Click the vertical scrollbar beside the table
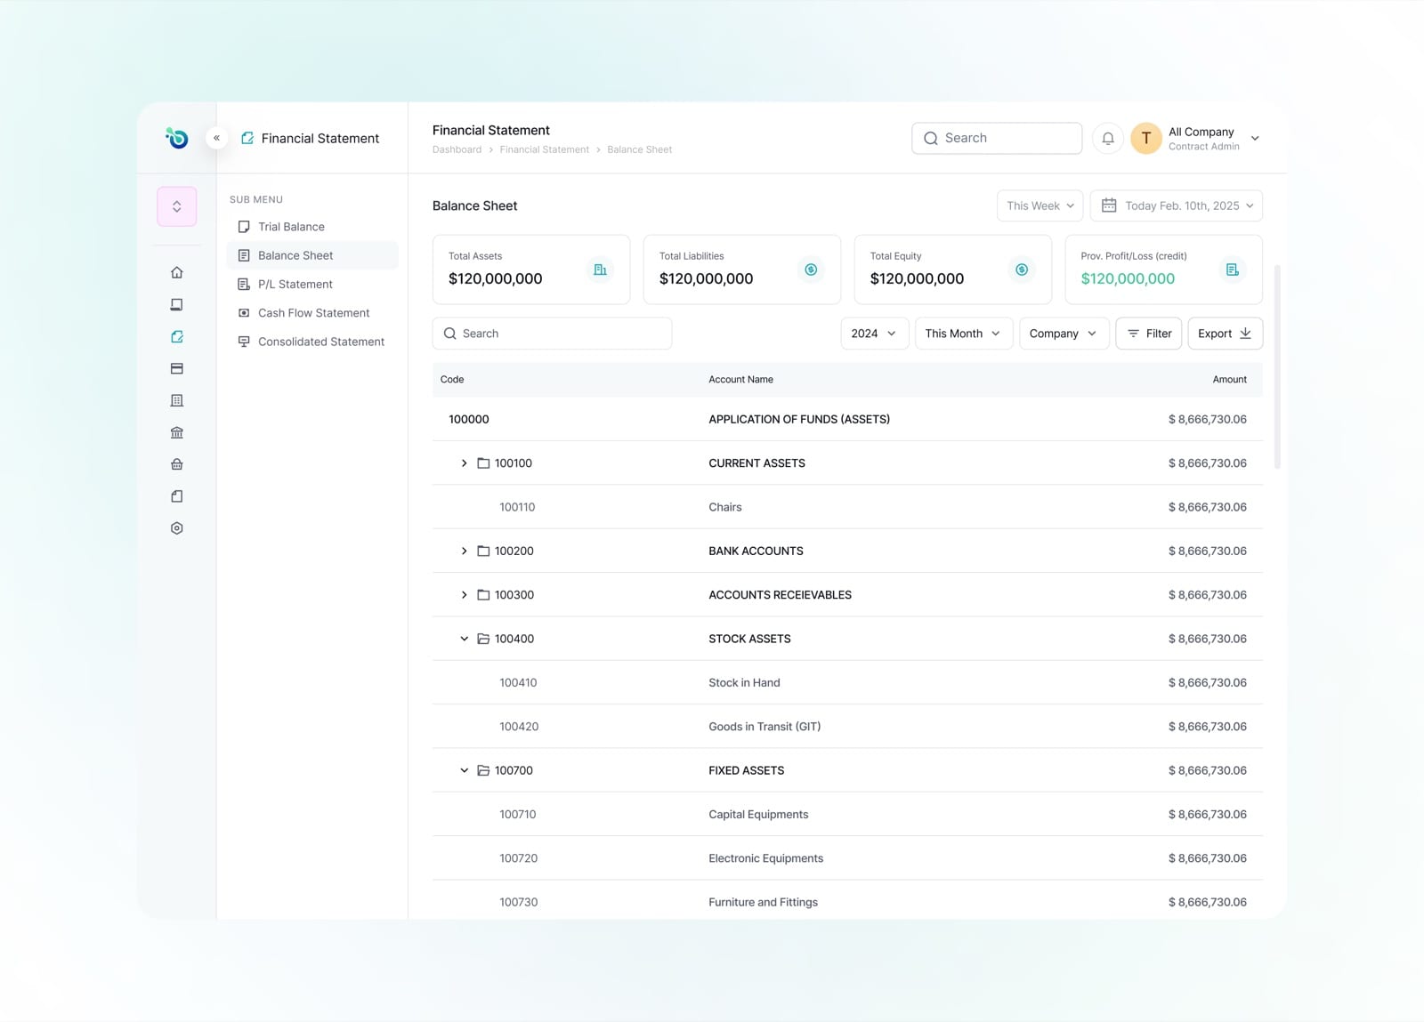Screen dimensions: 1424x1022 point(1277,366)
